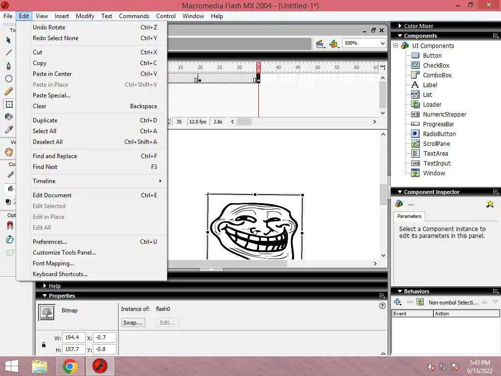Select the Oval tool

[x=9, y=78]
